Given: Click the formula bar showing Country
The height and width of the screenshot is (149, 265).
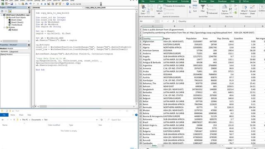Looking at the screenshot, I should pos(221,21).
